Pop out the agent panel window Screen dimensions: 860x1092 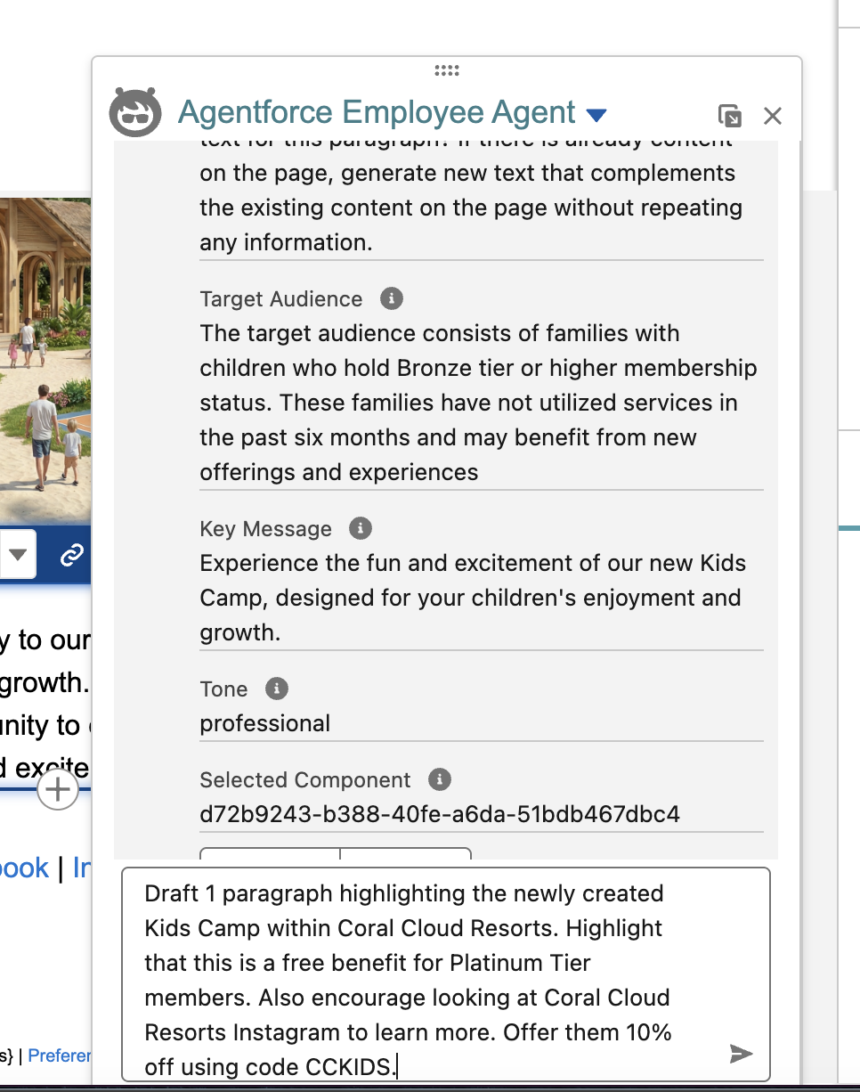[x=729, y=116]
